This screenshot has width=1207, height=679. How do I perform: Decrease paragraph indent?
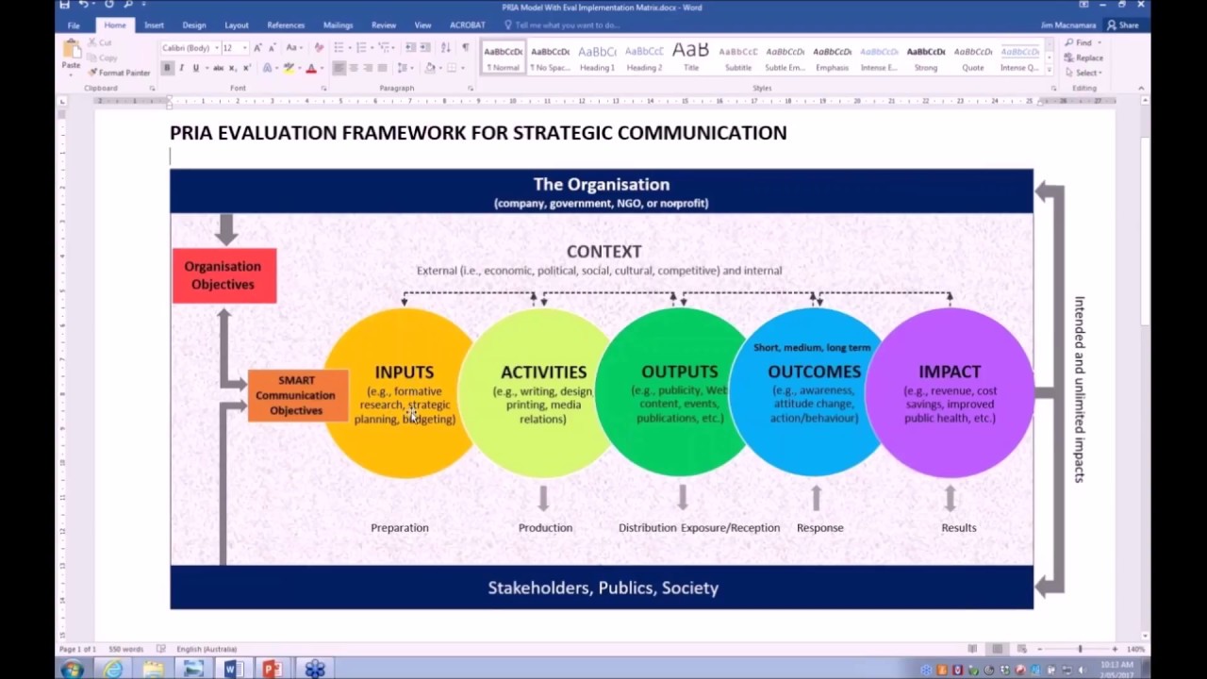409,47
